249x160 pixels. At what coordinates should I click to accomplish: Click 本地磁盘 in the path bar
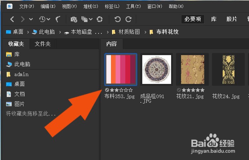click(x=83, y=32)
